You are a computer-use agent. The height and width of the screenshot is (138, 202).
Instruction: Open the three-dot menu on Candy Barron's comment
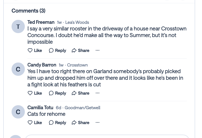tap(98, 93)
